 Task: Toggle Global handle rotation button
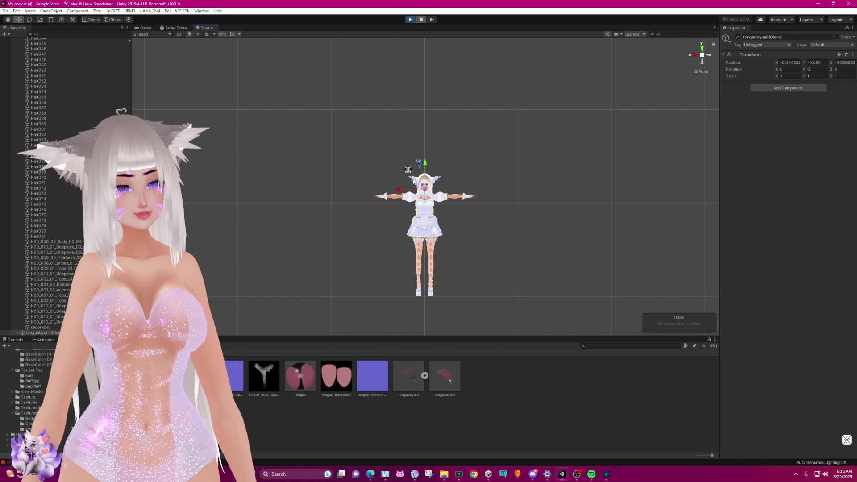[x=112, y=20]
